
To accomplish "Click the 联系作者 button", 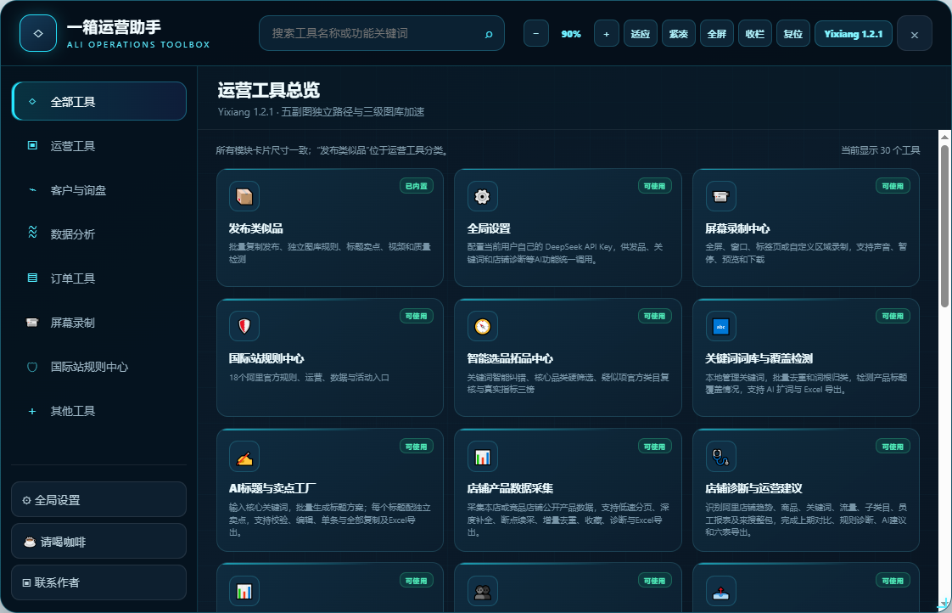I will [x=99, y=582].
